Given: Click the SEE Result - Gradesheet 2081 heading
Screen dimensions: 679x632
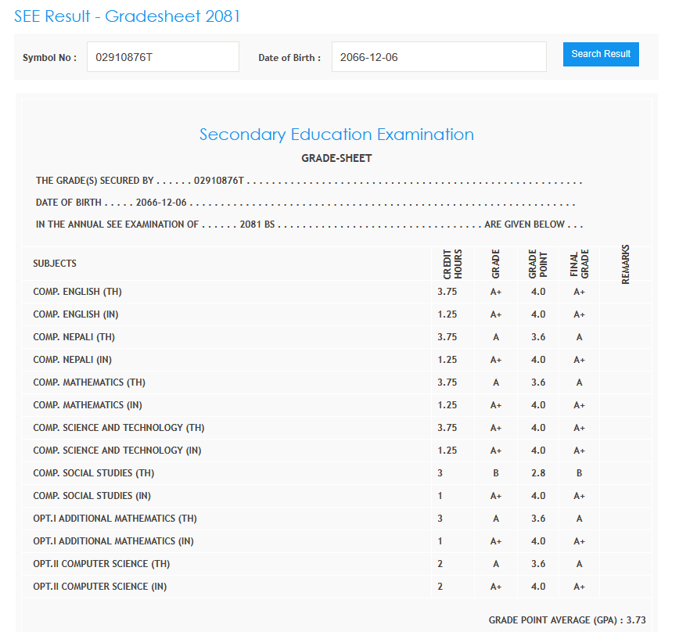Looking at the screenshot, I should click(127, 16).
